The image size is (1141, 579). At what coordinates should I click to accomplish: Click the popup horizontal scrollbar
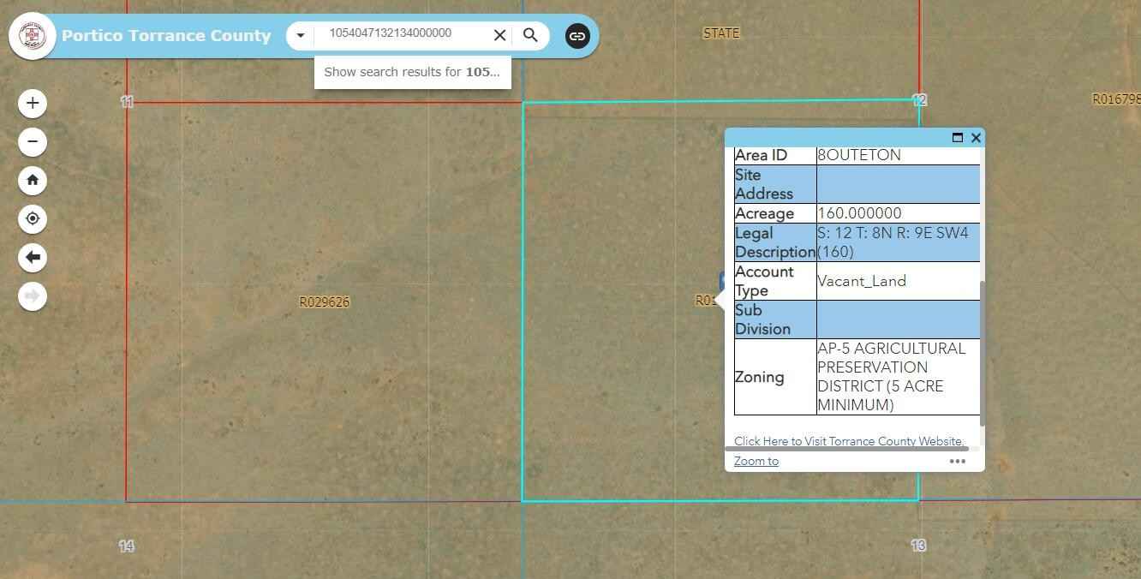(x=846, y=449)
